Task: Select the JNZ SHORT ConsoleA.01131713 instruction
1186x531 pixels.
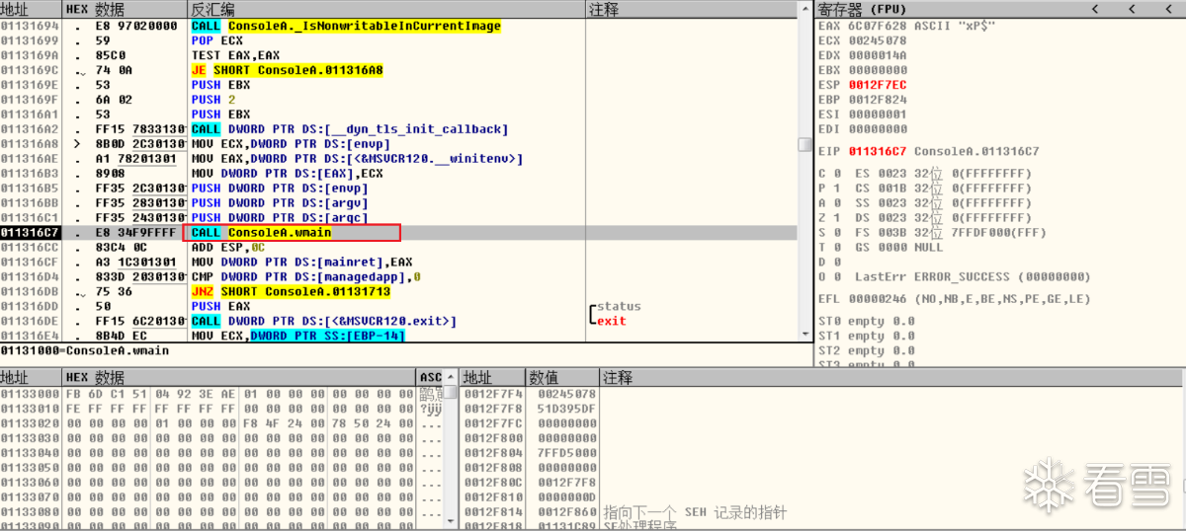Action: (399, 291)
